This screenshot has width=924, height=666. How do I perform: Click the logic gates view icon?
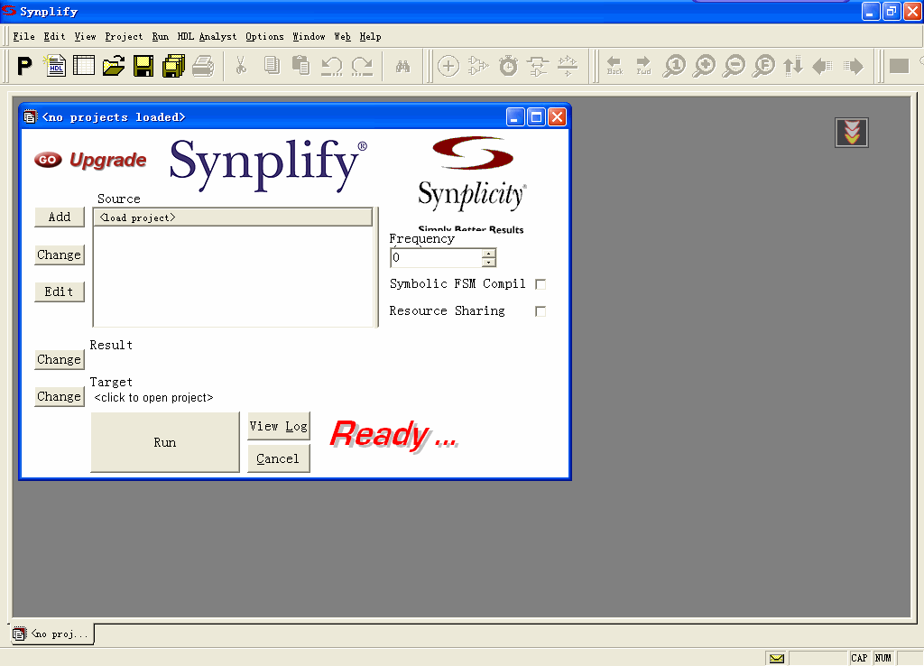click(478, 66)
